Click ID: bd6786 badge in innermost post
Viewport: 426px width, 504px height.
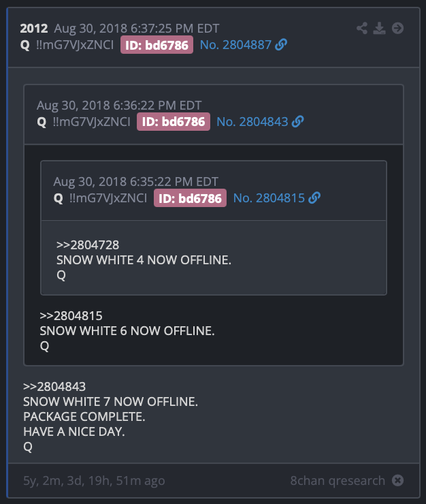190,198
